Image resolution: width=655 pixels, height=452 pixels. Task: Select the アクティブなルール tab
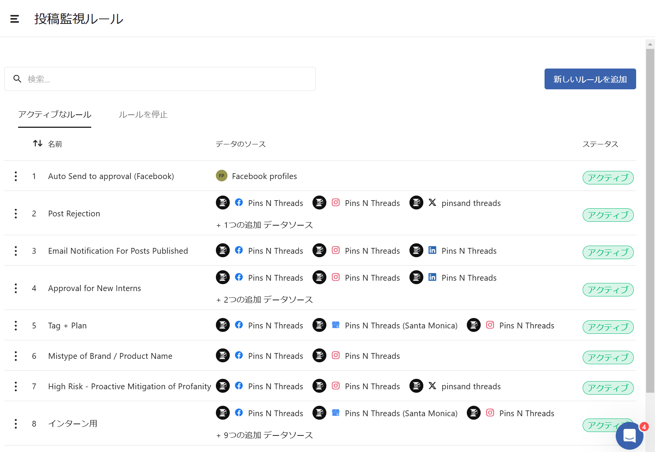pos(55,115)
